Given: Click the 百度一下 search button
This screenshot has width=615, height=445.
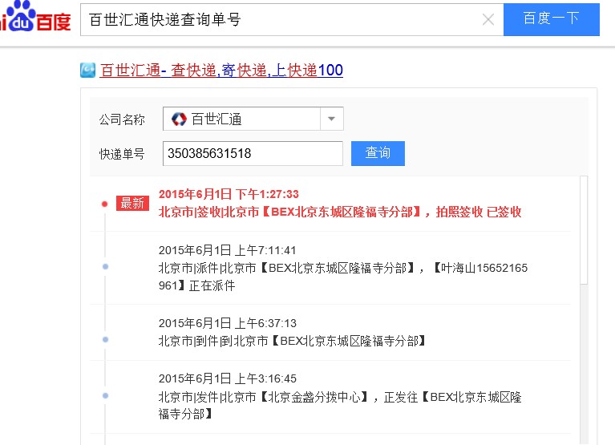Looking at the screenshot, I should (551, 19).
